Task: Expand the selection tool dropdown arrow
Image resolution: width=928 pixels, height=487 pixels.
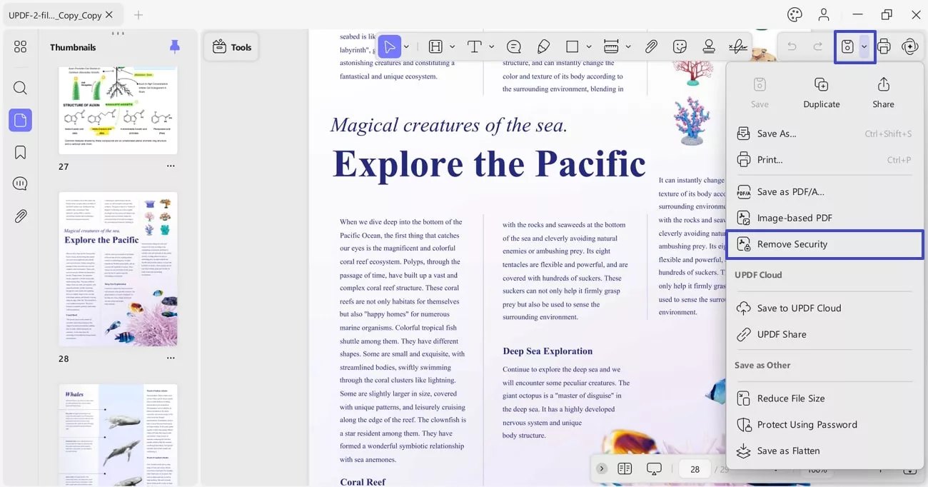Action: pos(406,47)
